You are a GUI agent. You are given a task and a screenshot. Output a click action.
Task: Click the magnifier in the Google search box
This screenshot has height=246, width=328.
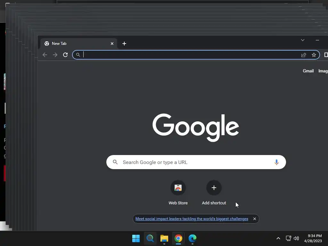pos(115,162)
